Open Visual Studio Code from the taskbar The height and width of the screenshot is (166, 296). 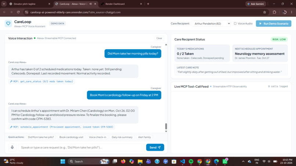[183, 162]
